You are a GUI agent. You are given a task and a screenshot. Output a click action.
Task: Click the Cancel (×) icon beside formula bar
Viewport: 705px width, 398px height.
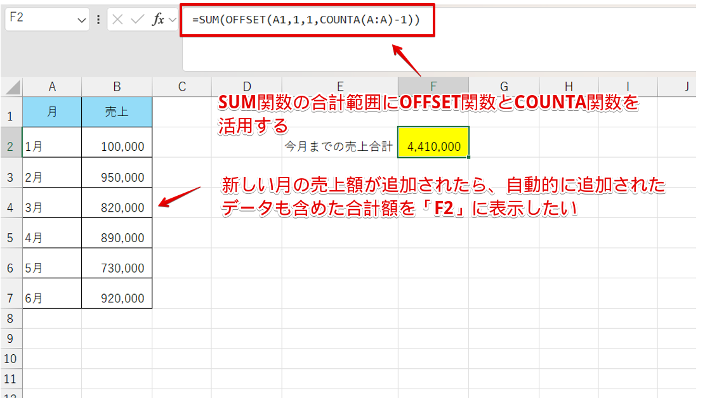click(x=117, y=18)
